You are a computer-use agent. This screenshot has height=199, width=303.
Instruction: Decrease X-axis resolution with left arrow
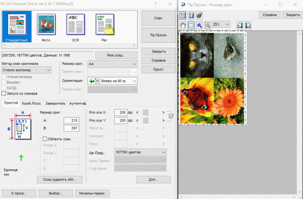(137, 112)
